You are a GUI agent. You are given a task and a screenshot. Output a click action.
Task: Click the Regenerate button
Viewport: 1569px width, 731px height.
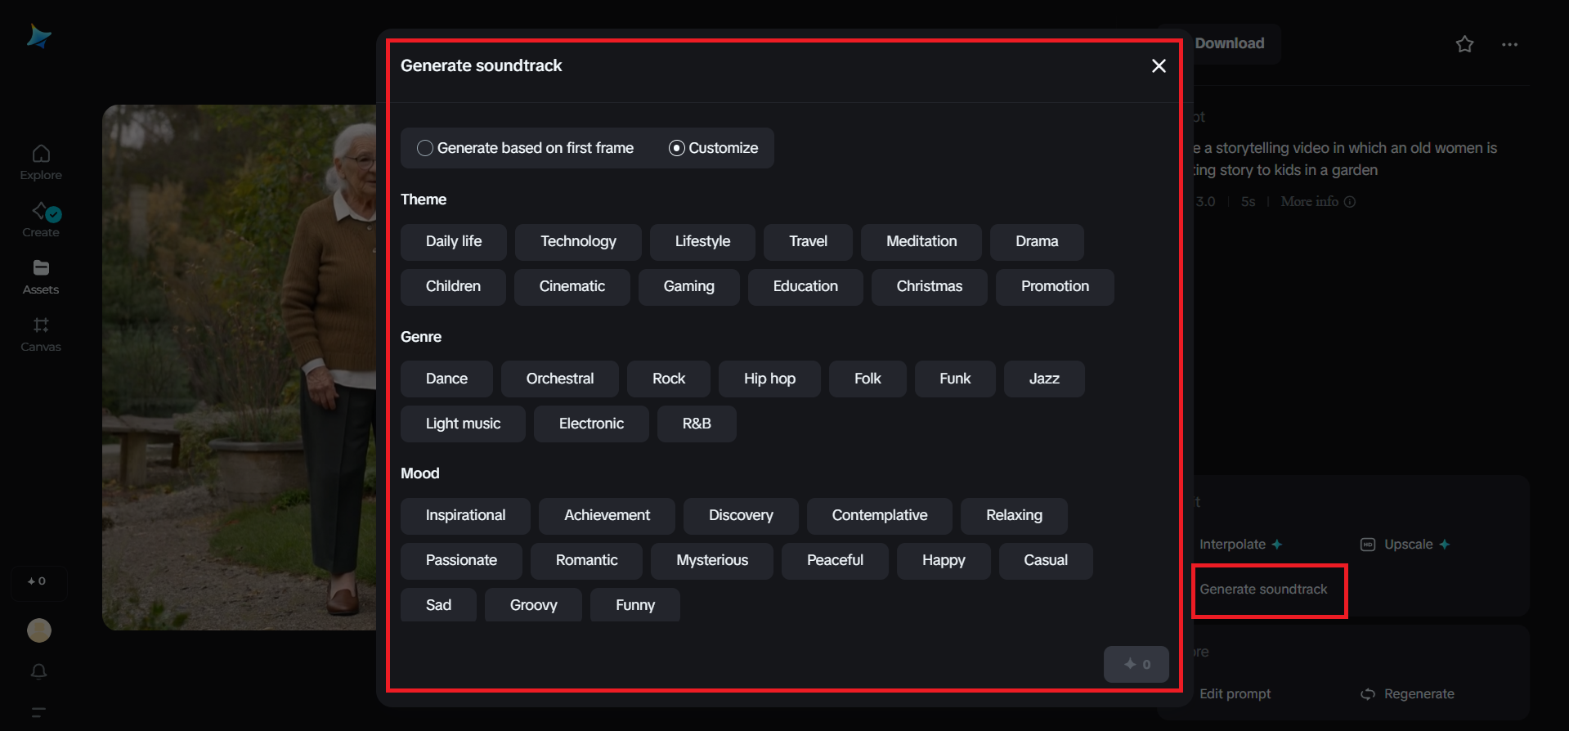[x=1408, y=694]
